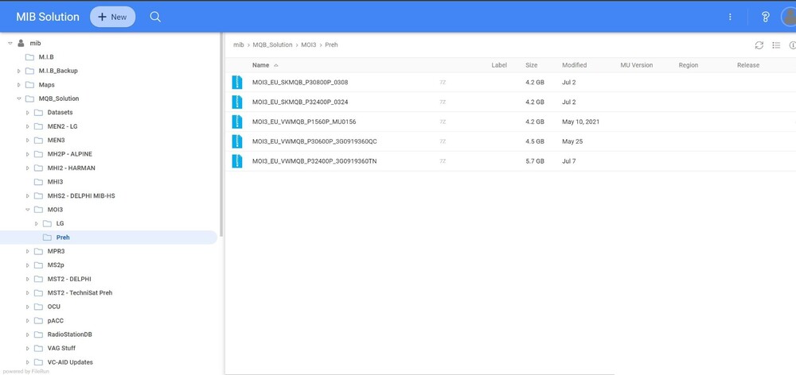Collapse the MOI3 folder tree node
The width and height of the screenshot is (796, 375).
(28, 210)
